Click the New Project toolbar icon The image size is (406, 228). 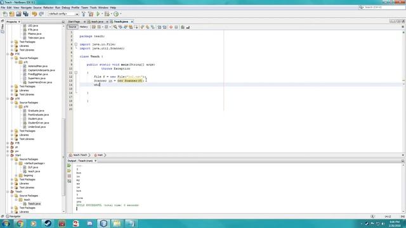[x=11, y=14]
